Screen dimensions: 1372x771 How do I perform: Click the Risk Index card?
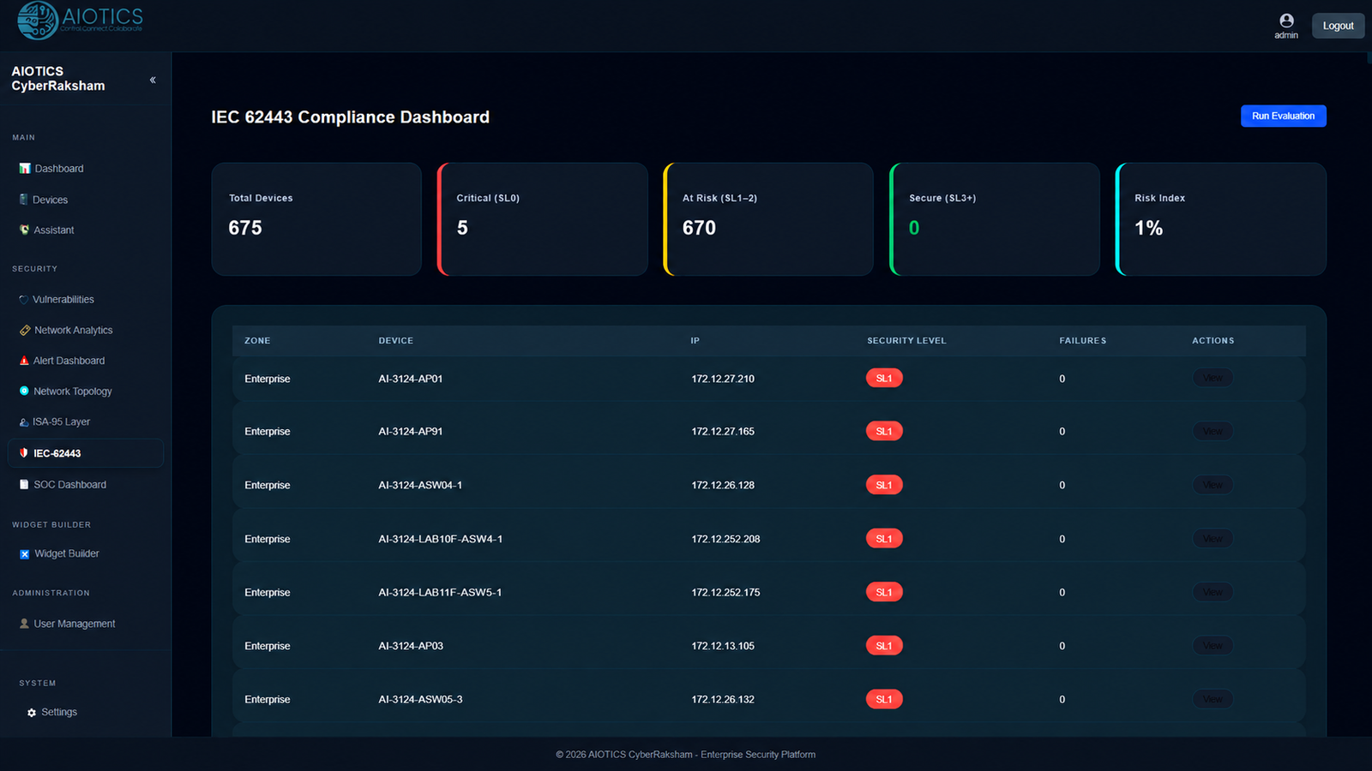(1221, 219)
